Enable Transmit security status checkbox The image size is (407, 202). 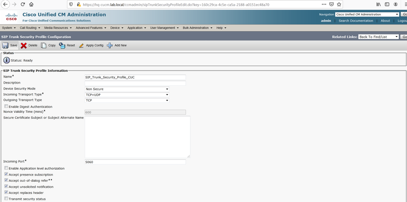click(6, 198)
